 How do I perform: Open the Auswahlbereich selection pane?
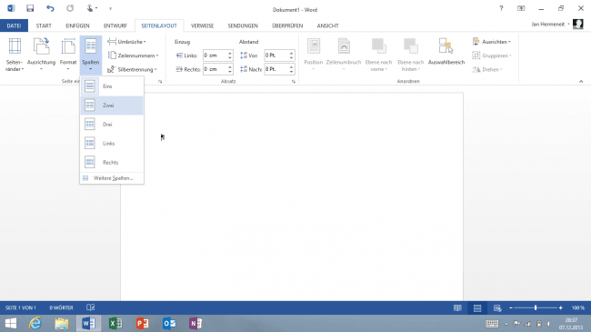click(446, 52)
